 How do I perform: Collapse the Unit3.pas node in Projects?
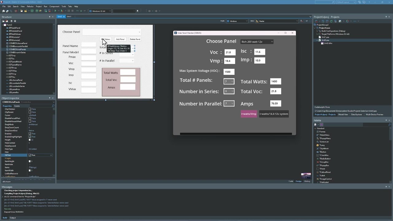tap(317, 40)
